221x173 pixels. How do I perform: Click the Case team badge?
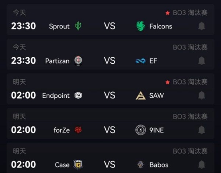click(x=78, y=165)
